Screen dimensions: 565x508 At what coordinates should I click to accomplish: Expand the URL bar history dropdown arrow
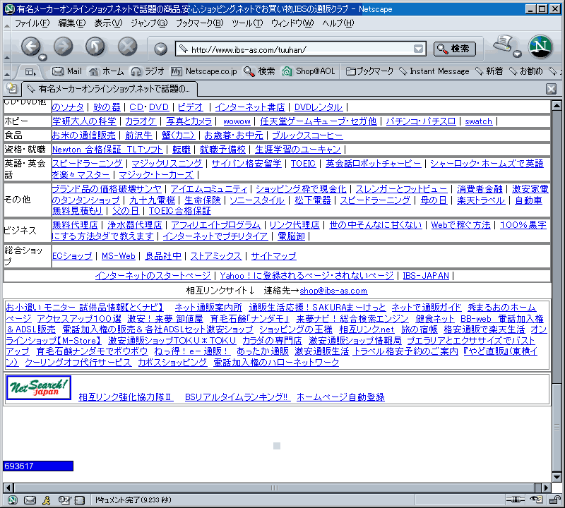tap(418, 49)
